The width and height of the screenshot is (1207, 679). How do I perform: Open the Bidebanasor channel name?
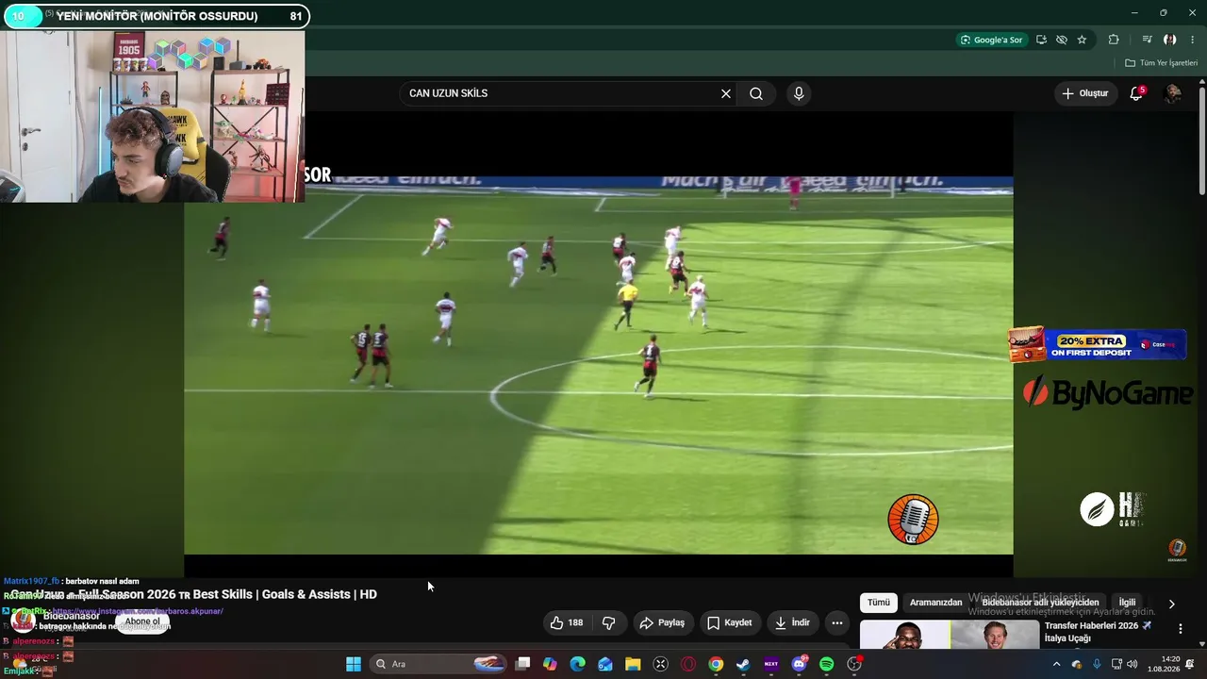click(72, 616)
